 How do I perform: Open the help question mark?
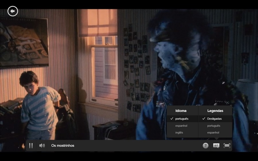[x=206, y=146]
